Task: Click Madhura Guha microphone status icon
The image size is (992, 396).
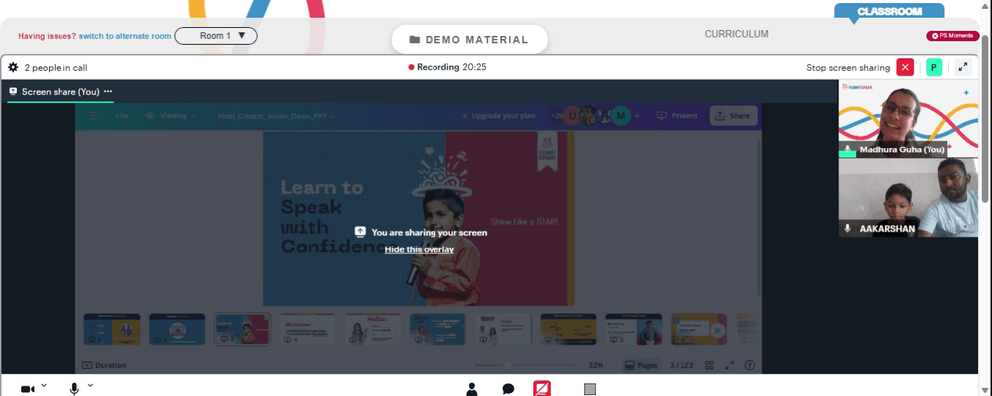Action: click(x=848, y=149)
